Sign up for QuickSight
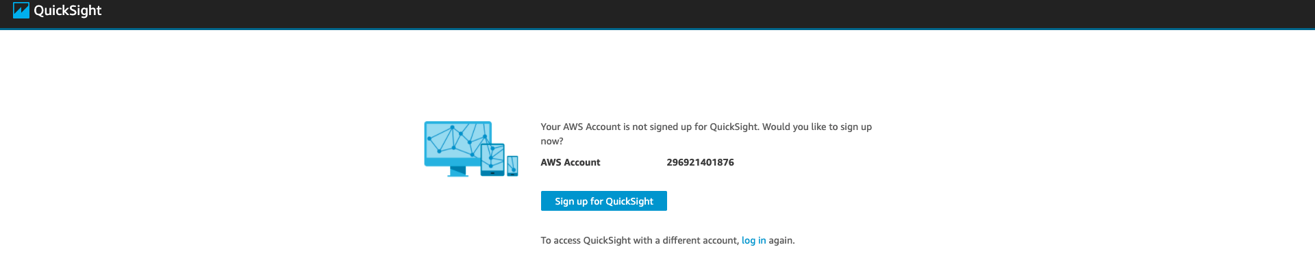 (x=604, y=201)
